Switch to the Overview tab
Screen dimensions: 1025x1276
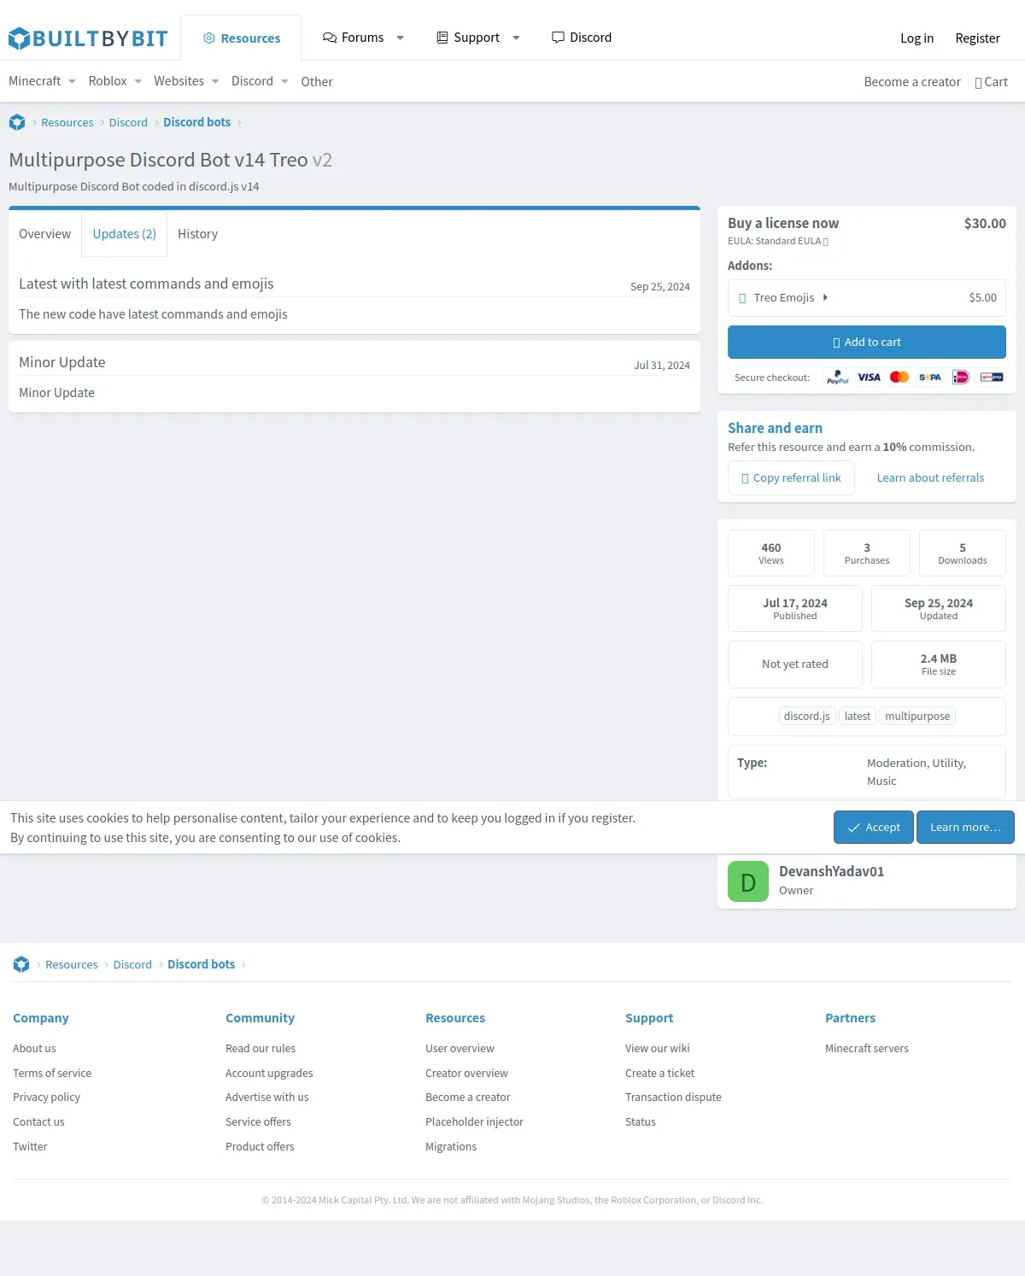click(x=45, y=234)
